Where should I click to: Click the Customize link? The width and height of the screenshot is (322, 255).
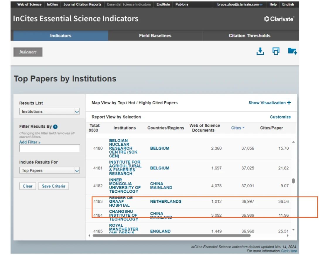[280, 117]
